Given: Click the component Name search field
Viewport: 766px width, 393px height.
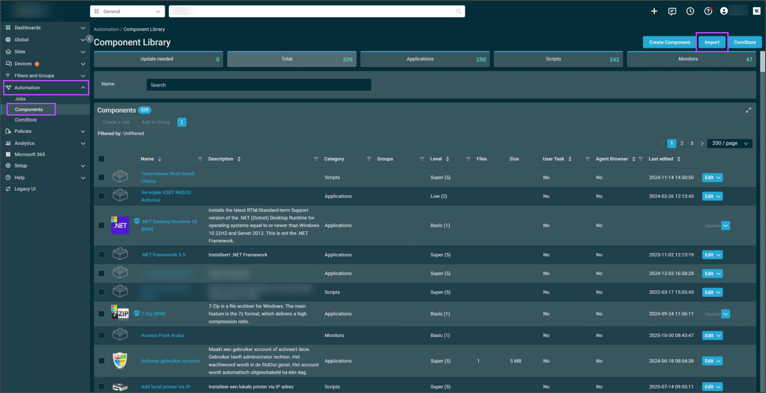Looking at the screenshot, I should pyautogui.click(x=259, y=85).
